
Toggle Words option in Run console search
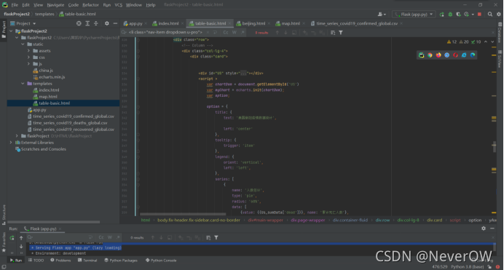point(110,237)
